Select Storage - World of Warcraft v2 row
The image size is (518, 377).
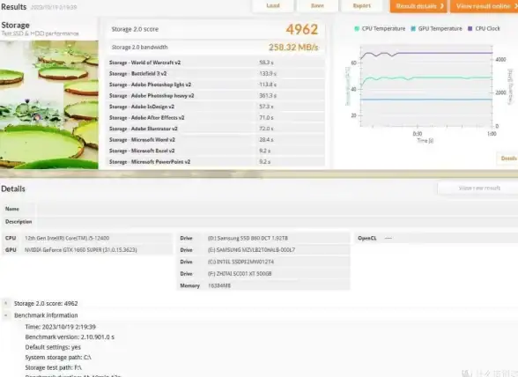point(215,63)
